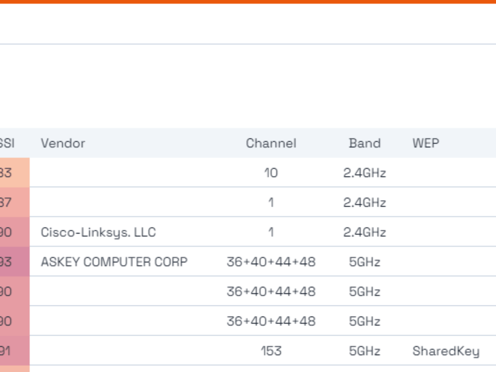496x372 pixels.
Task: Click 5GHz band in channel 153 row
Action: click(364, 351)
